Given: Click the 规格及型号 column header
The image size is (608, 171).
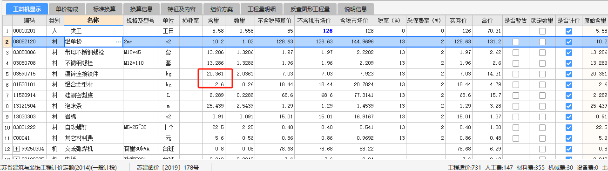Looking at the screenshot, I should point(141,21).
